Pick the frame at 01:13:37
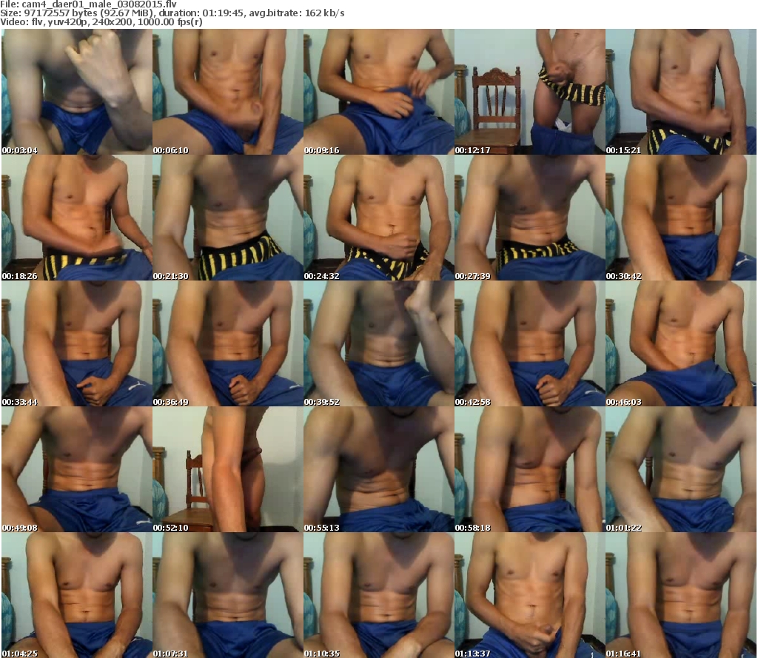Screen dimensions: 758x658 (x=530, y=595)
